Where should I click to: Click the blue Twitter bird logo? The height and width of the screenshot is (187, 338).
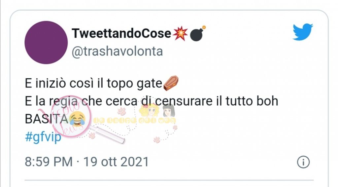click(x=303, y=32)
